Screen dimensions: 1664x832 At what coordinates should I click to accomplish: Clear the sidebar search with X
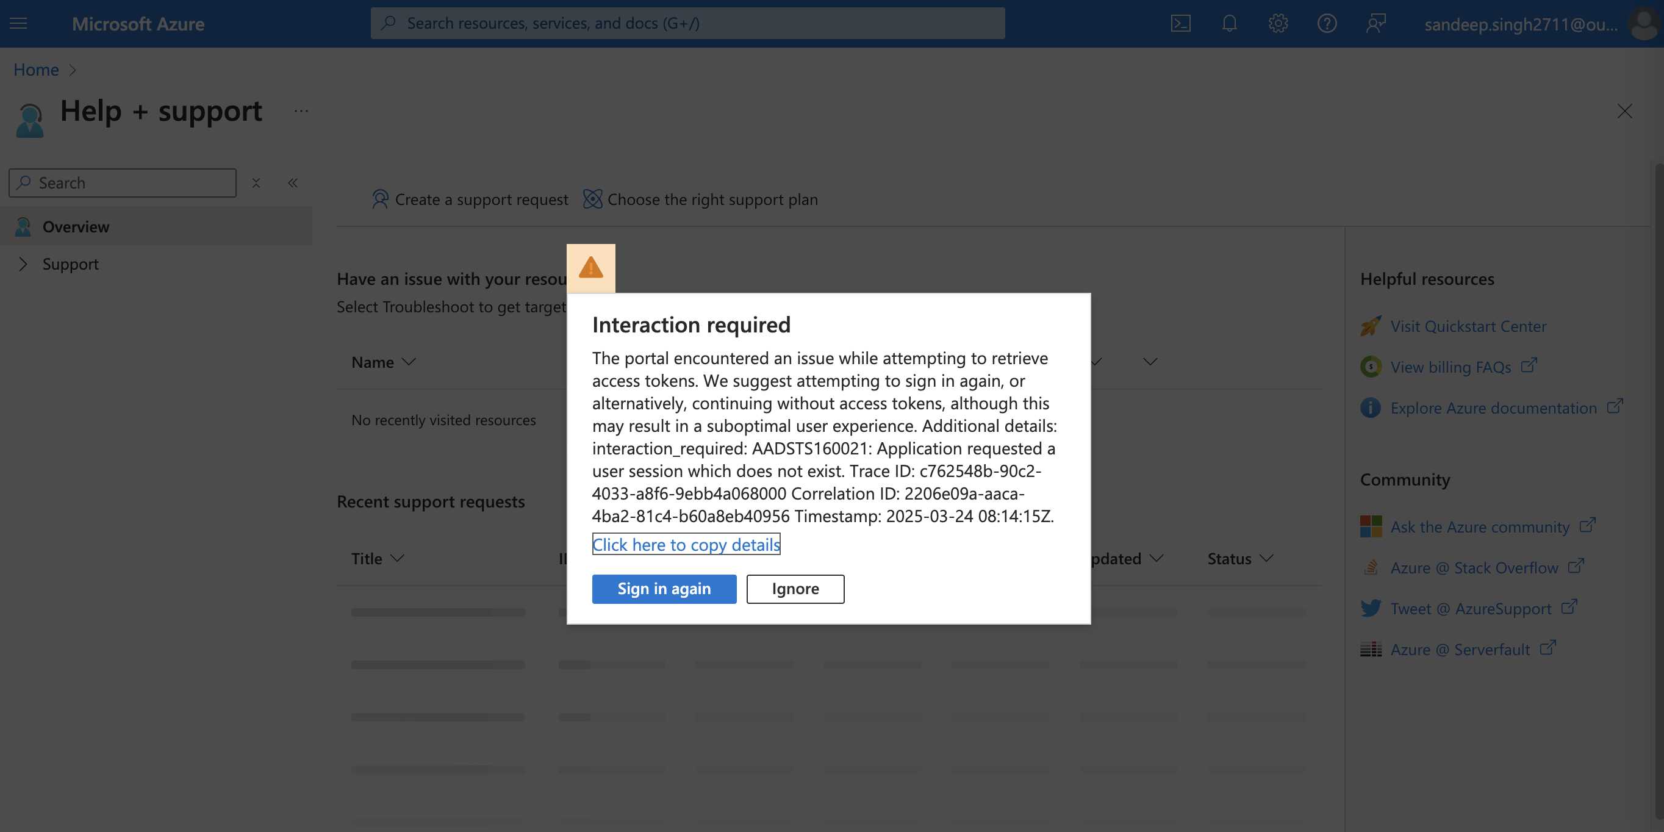(256, 183)
